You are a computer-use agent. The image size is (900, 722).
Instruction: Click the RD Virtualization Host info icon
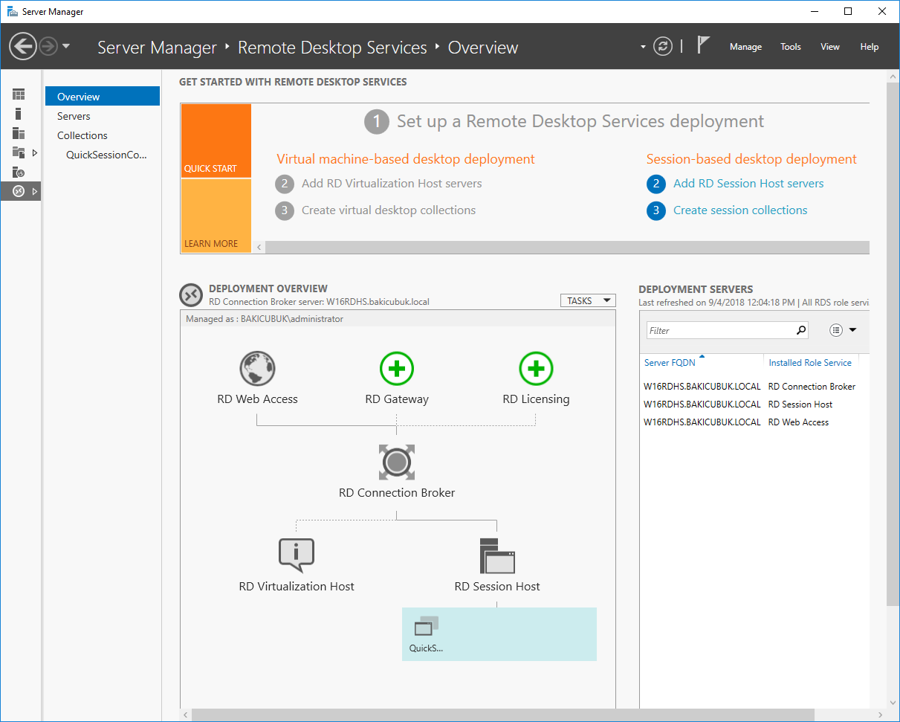coord(297,555)
